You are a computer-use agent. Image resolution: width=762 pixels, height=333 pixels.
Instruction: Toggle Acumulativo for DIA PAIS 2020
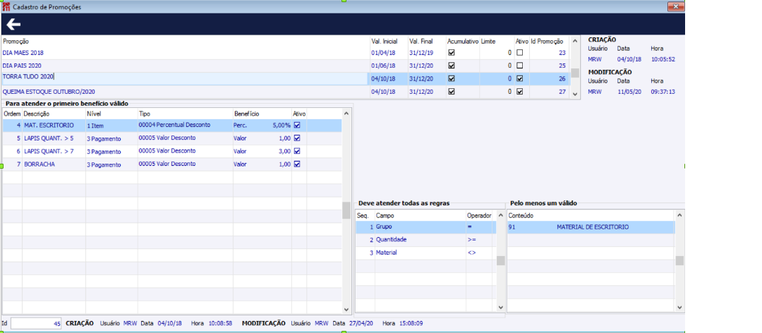point(451,65)
